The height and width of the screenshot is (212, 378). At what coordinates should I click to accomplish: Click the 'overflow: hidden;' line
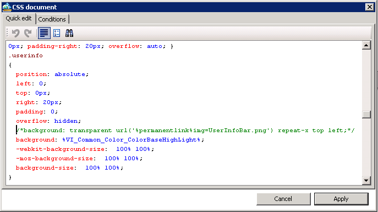(48, 121)
